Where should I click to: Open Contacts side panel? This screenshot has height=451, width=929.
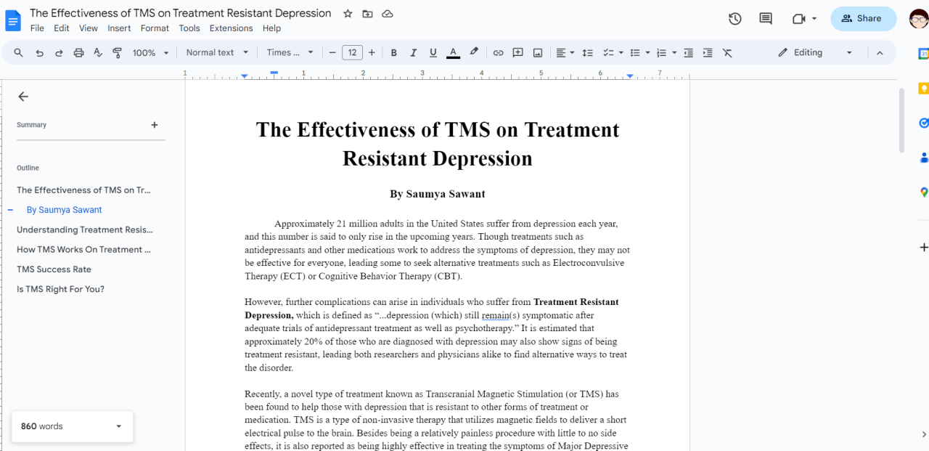923,158
